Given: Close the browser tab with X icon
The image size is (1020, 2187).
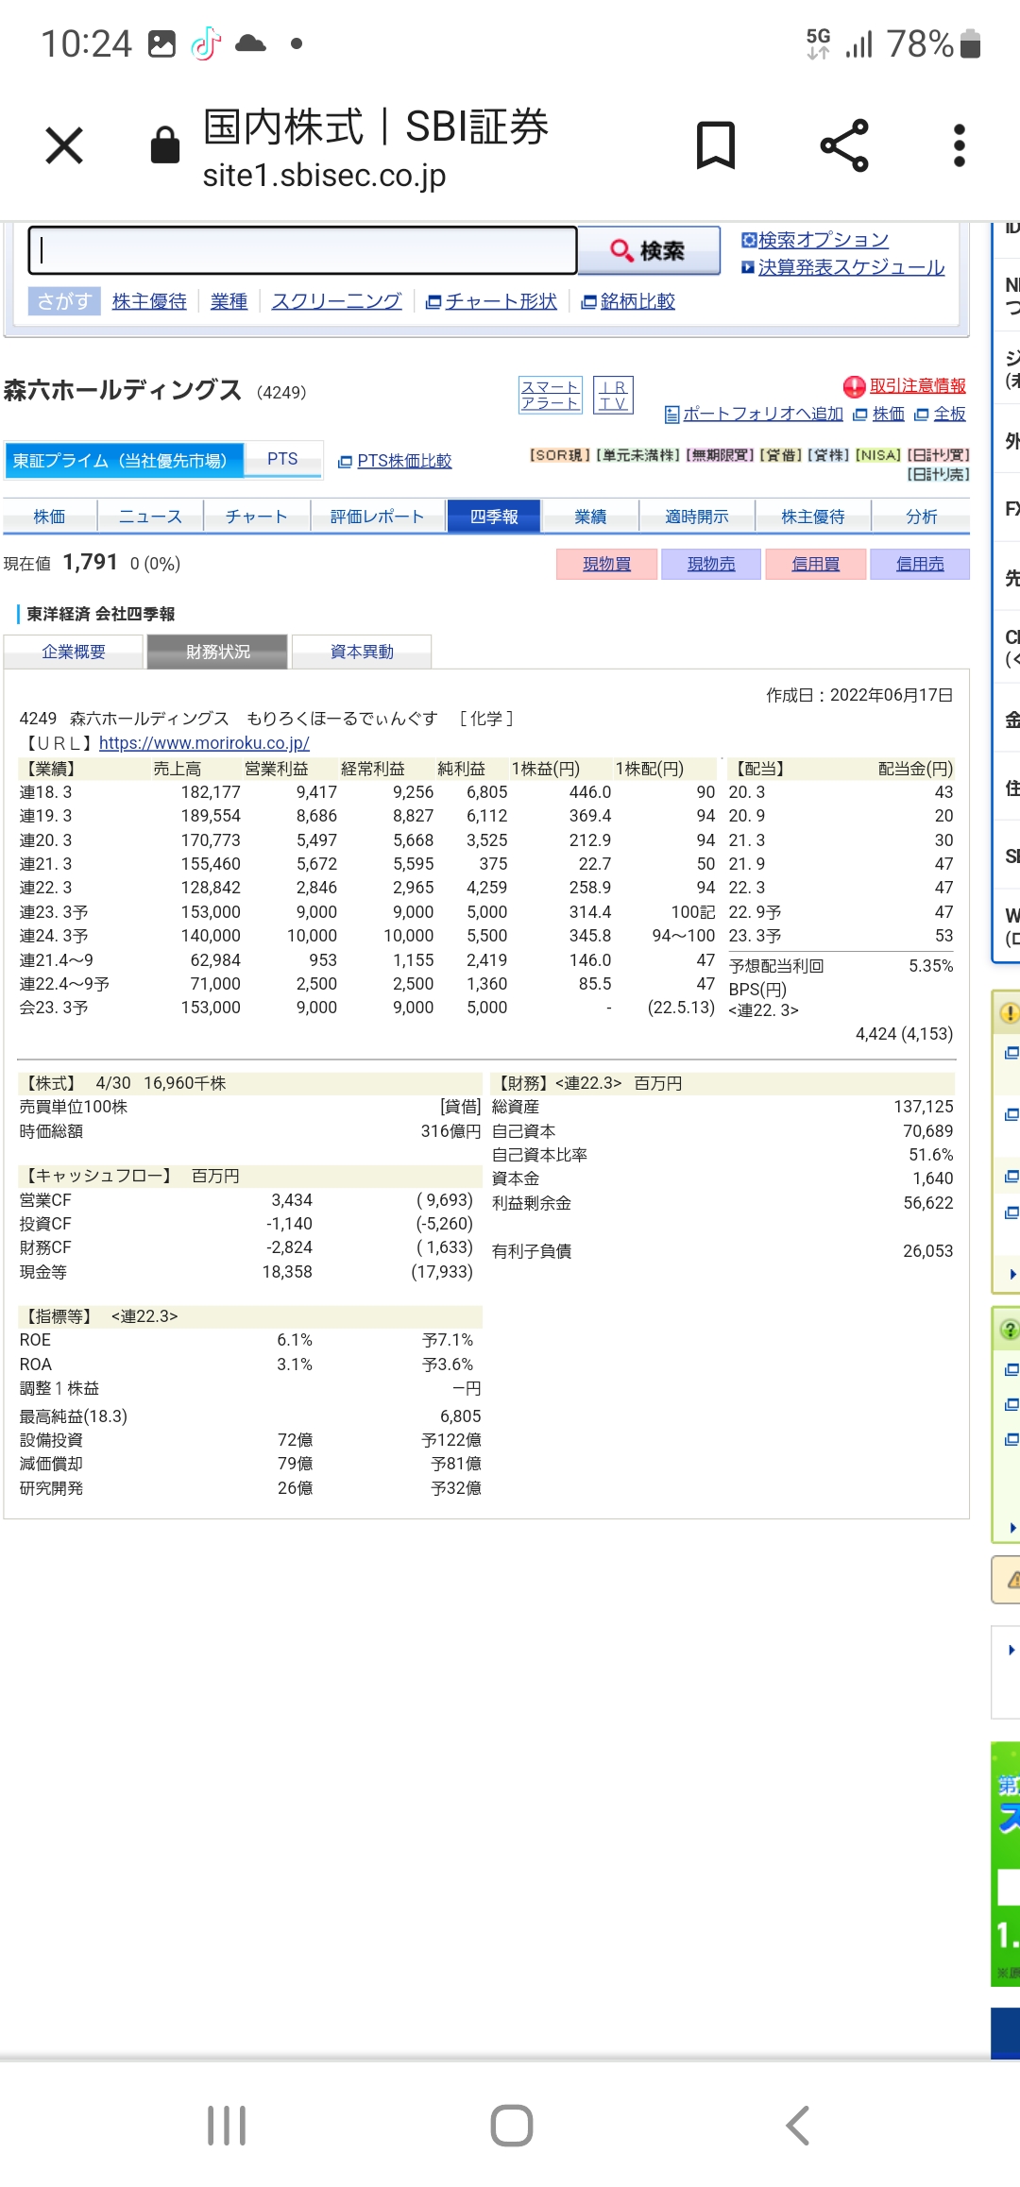Looking at the screenshot, I should (x=64, y=146).
